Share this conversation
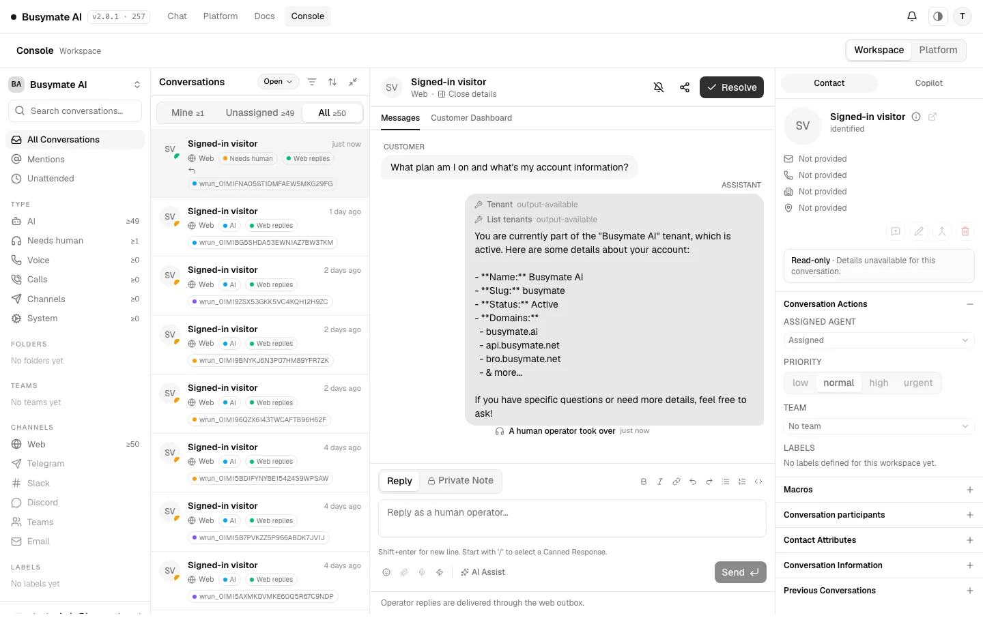Image resolution: width=983 pixels, height=622 pixels. [x=685, y=87]
